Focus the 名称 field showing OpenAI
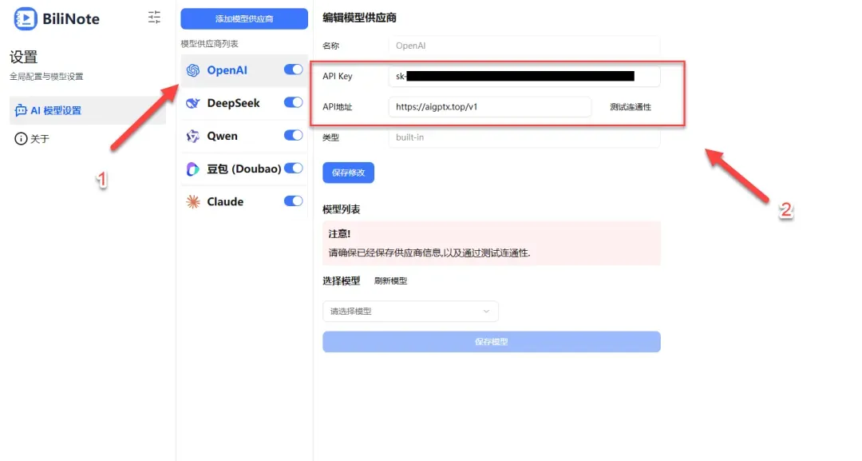862x461 pixels. (524, 46)
